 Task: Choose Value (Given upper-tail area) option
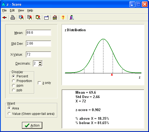(31, 114)
